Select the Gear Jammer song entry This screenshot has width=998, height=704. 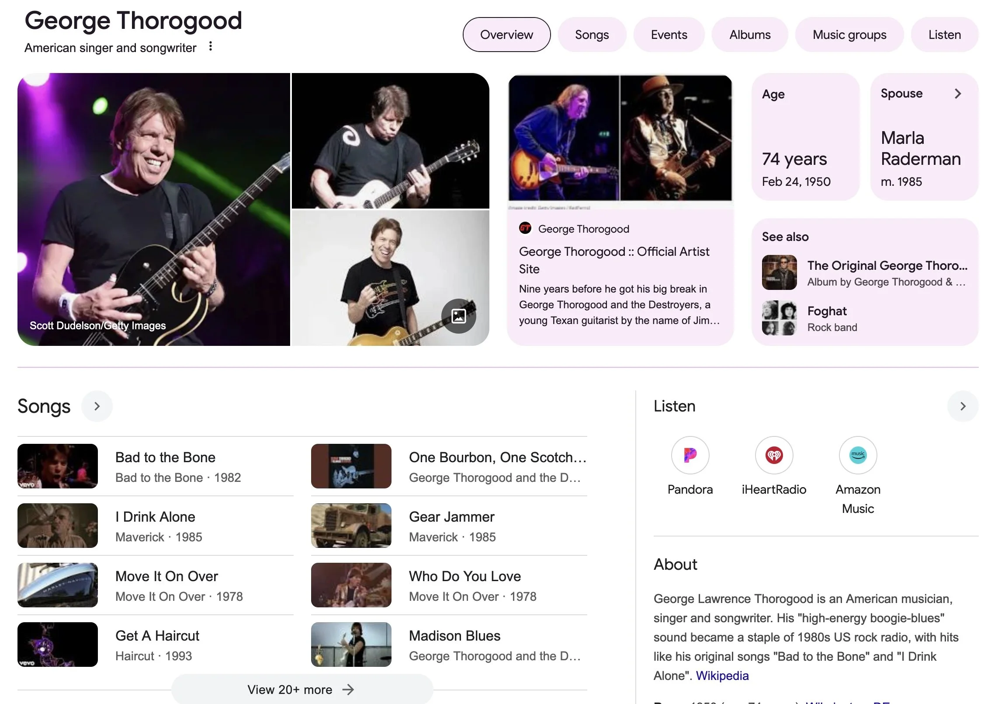(x=451, y=517)
